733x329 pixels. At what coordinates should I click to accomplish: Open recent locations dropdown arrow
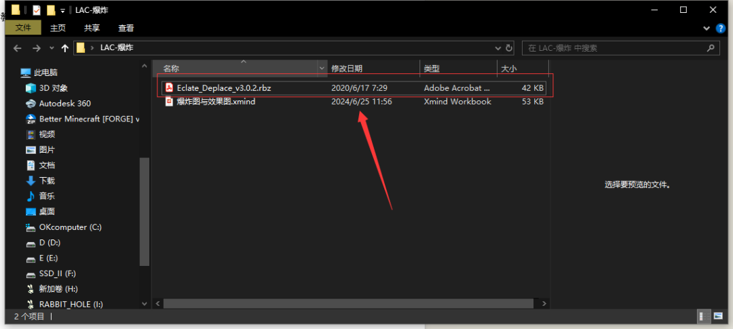click(x=52, y=47)
